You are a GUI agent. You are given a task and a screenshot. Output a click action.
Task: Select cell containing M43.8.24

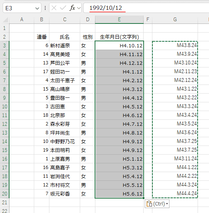pos(175,45)
